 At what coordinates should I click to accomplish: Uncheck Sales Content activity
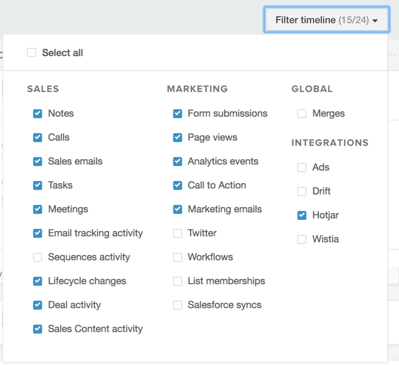38,329
